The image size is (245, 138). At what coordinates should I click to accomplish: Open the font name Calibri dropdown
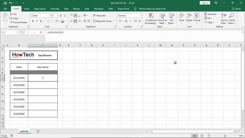tap(49, 15)
